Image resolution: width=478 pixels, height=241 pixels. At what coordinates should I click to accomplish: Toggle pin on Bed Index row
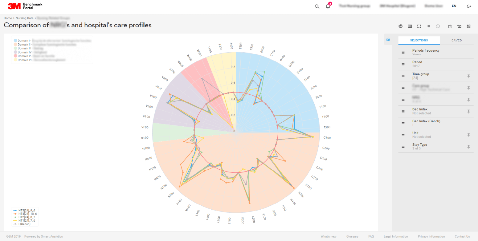(x=468, y=111)
